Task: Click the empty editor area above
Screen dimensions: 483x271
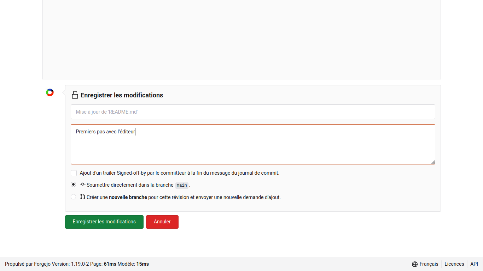Action: click(x=241, y=39)
